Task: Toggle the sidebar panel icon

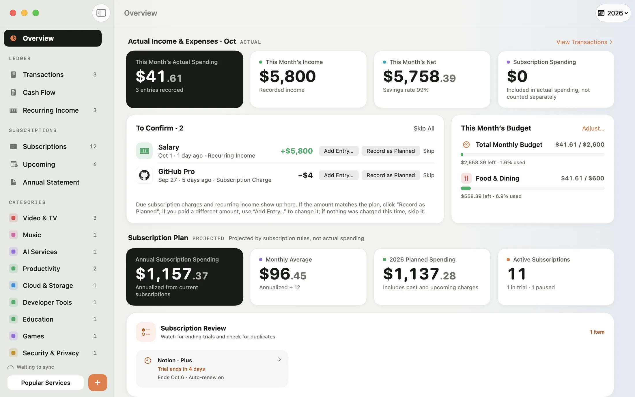Action: pyautogui.click(x=101, y=13)
